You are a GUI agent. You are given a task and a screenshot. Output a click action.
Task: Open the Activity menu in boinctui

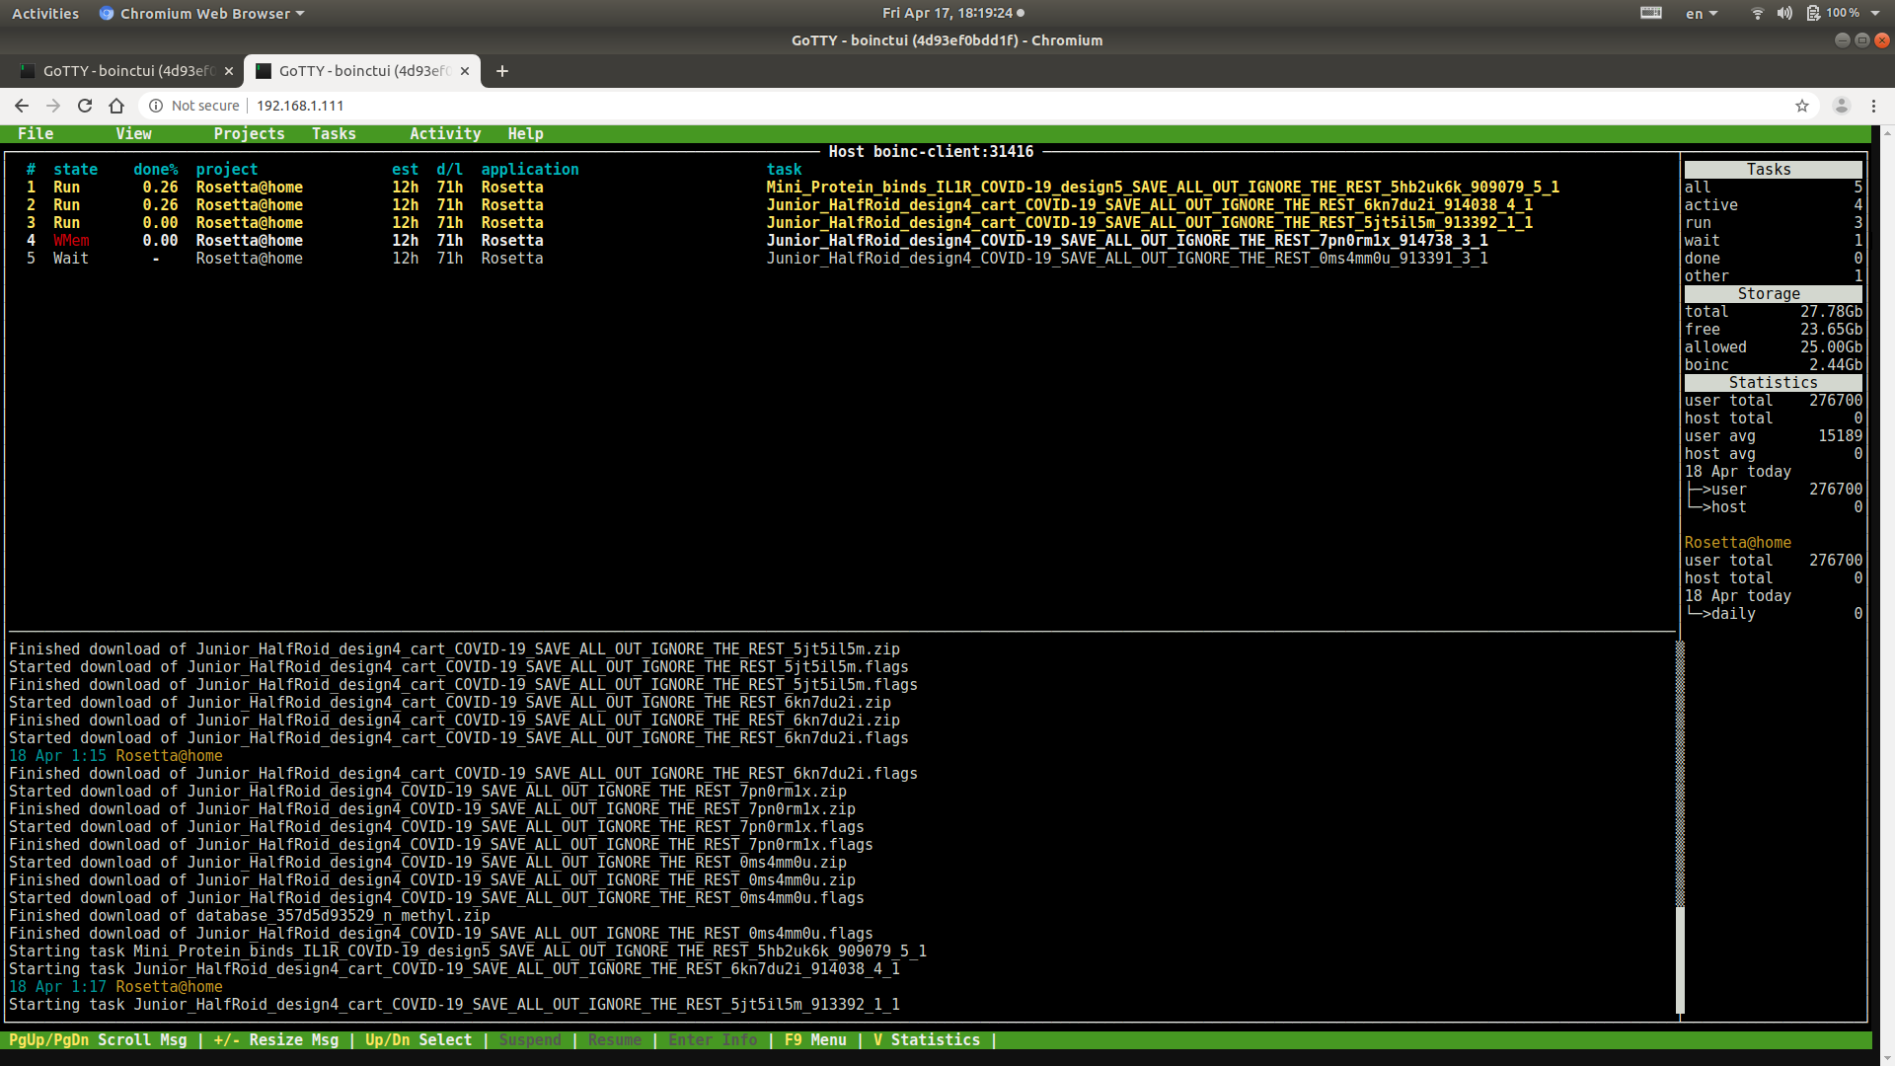coord(445,133)
